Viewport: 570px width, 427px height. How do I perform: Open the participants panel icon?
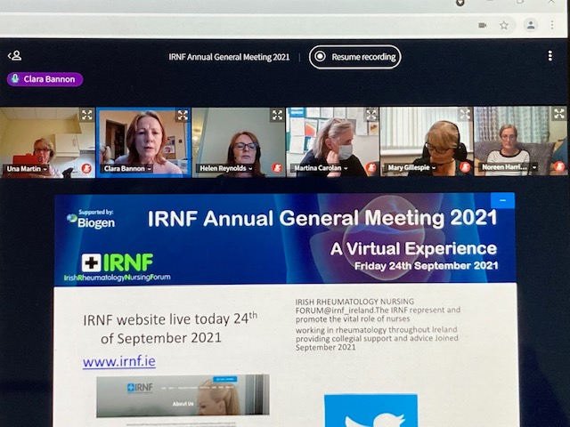tap(14, 55)
